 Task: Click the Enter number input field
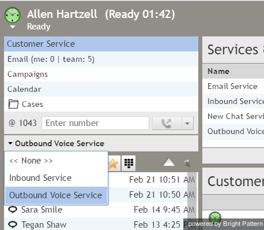pos(95,123)
